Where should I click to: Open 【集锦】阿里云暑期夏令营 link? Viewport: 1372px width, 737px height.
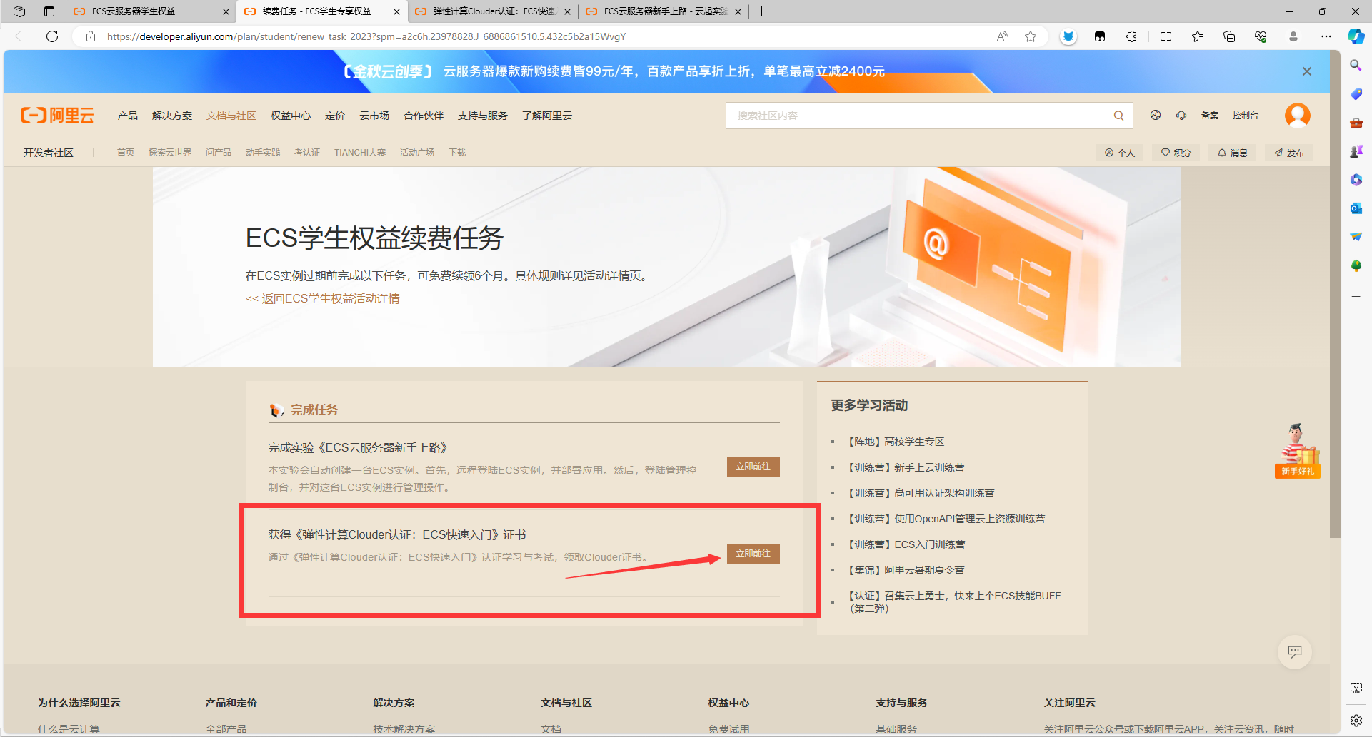tap(906, 570)
